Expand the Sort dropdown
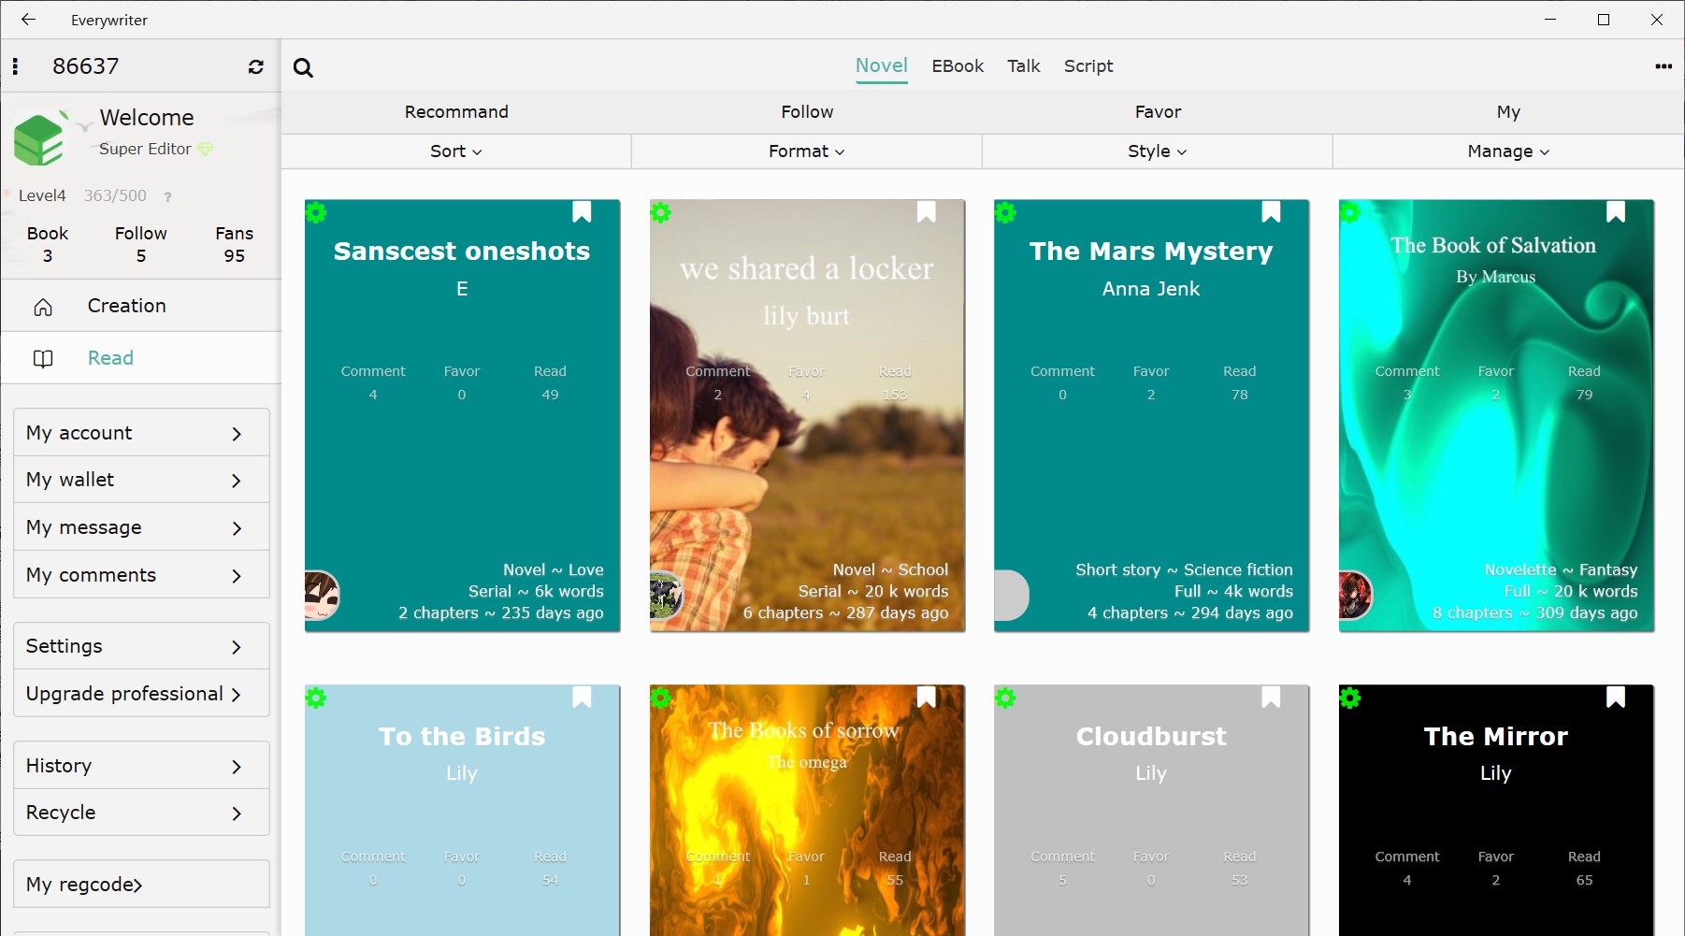This screenshot has height=936, width=1685. pyautogui.click(x=456, y=151)
